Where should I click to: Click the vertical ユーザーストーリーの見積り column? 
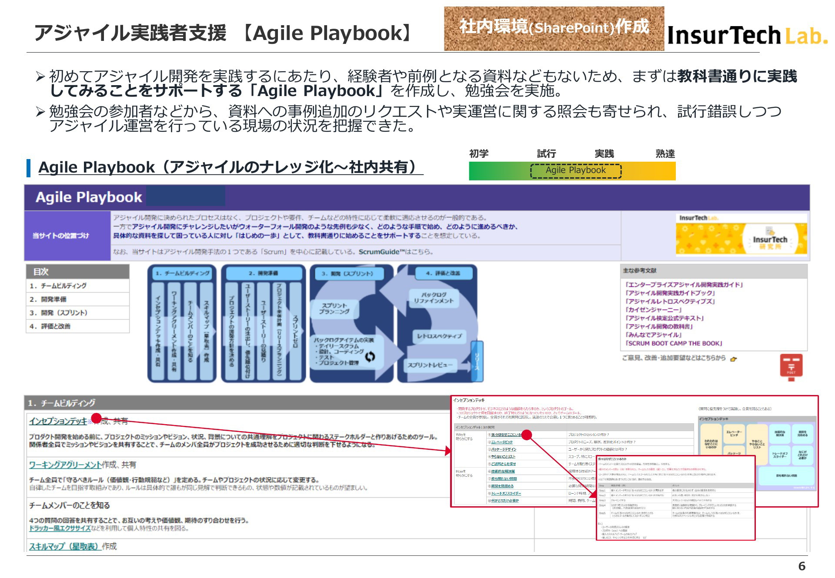263,331
